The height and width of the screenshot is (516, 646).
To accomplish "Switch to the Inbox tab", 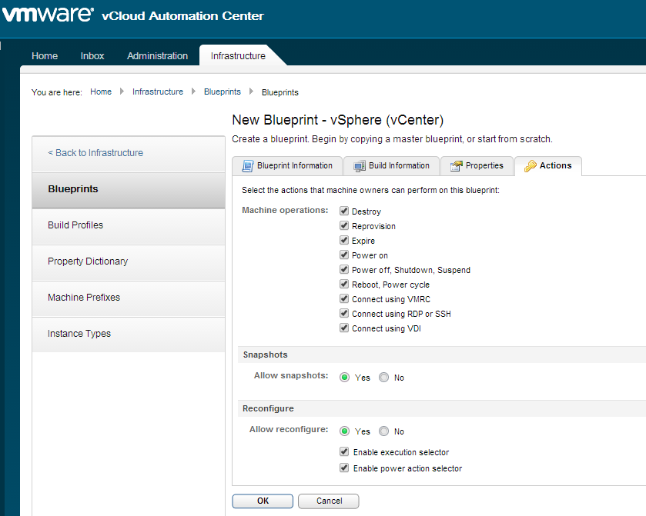I will click(x=92, y=56).
